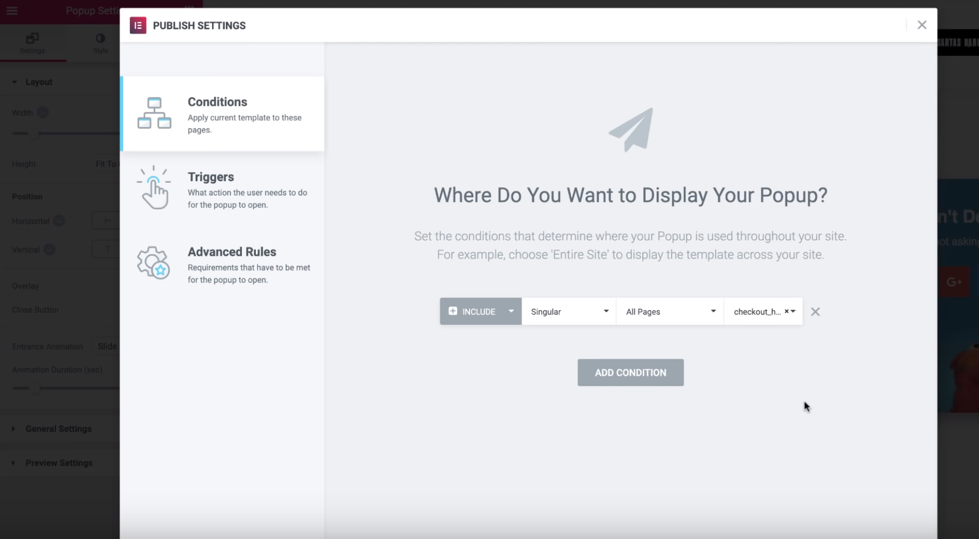Open the Singular dropdown
This screenshot has width=979, height=539.
(568, 311)
